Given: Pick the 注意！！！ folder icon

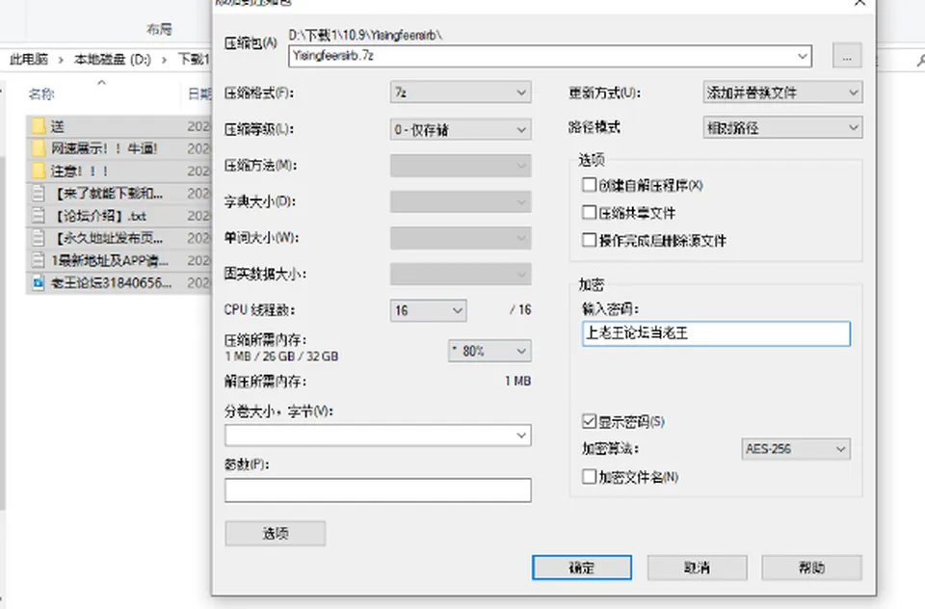Looking at the screenshot, I should pos(39,171).
